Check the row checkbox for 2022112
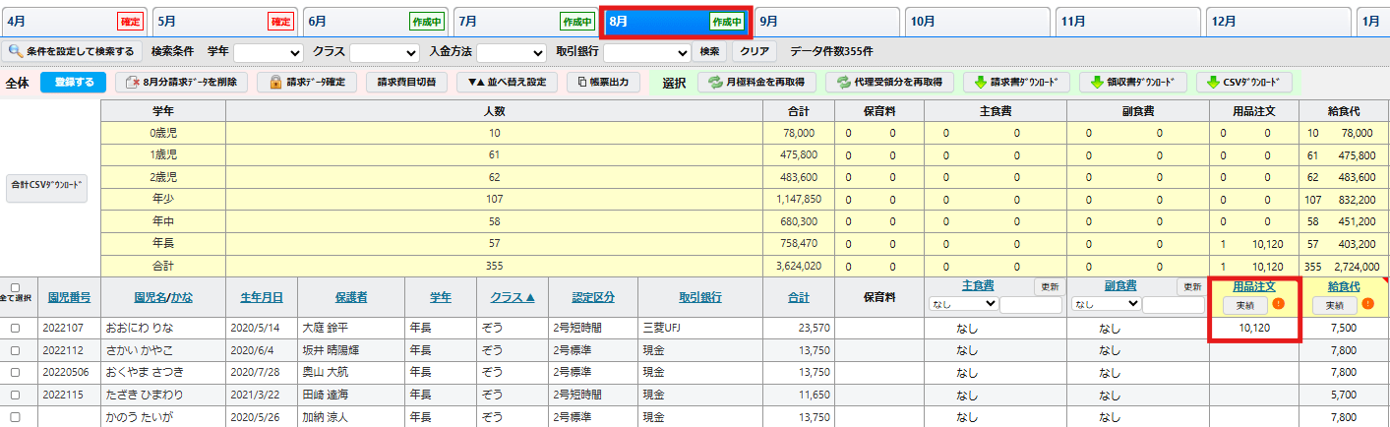The image size is (1390, 427). pos(15,350)
